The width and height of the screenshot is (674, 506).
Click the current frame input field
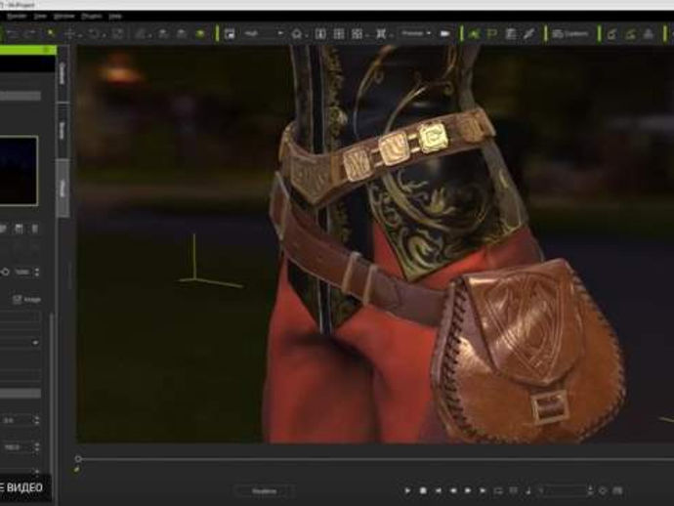click(562, 490)
